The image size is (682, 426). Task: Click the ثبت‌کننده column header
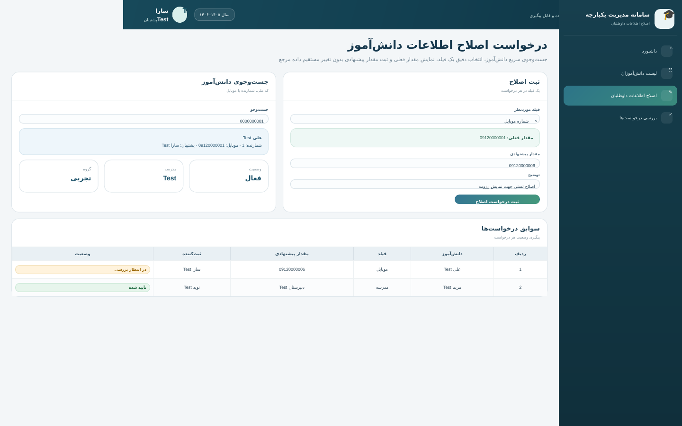192,254
